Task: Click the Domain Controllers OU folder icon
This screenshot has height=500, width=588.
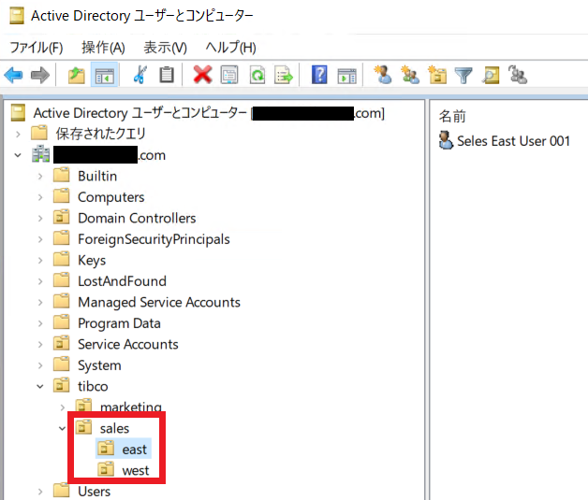Action: pyautogui.click(x=62, y=217)
